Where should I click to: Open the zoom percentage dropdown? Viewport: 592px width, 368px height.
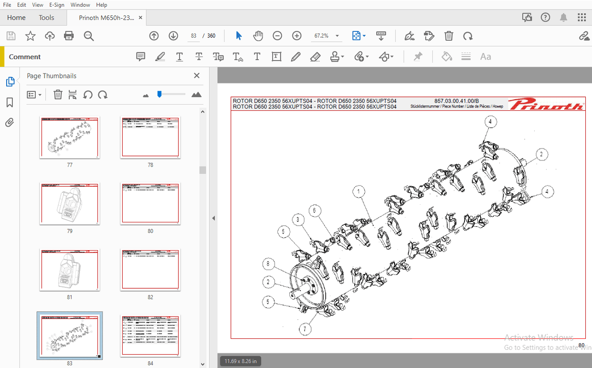pyautogui.click(x=337, y=35)
